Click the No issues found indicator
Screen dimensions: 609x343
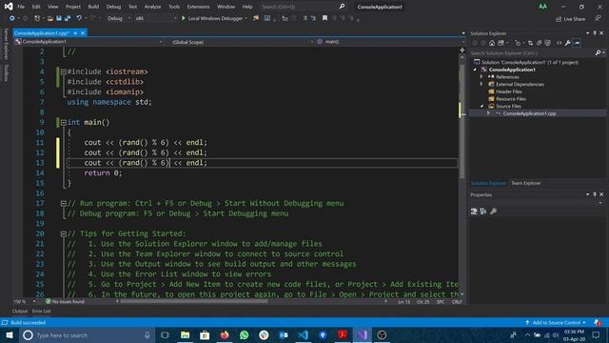[65, 301]
